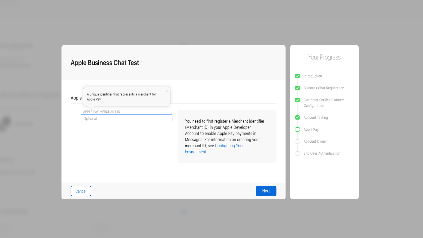
Task: Close the merchant identifier tooltip
Action: 167,91
